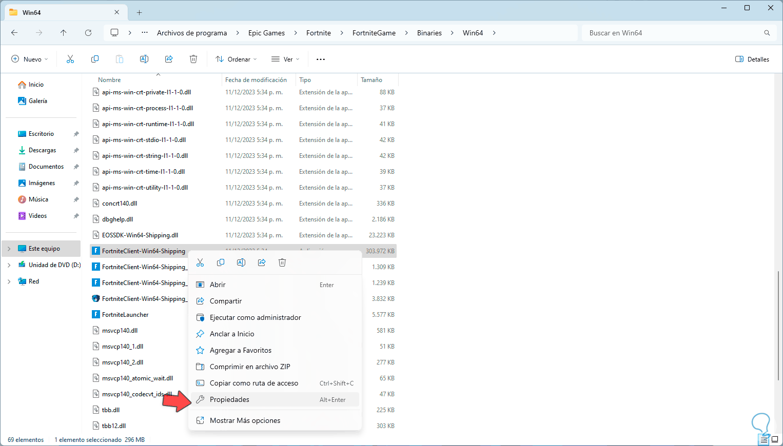The width and height of the screenshot is (783, 446).
Task: Open Propiedades from the context menu
Action: tap(275, 399)
